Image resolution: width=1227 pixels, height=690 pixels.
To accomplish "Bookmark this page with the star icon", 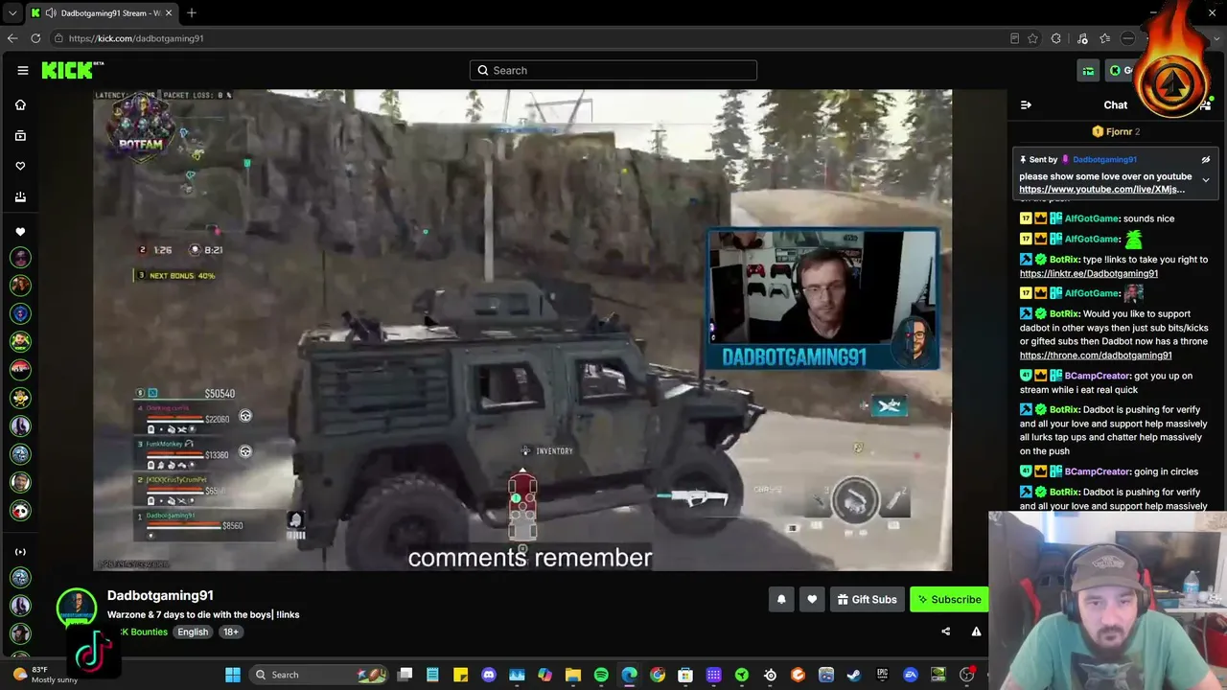I will tap(1032, 38).
